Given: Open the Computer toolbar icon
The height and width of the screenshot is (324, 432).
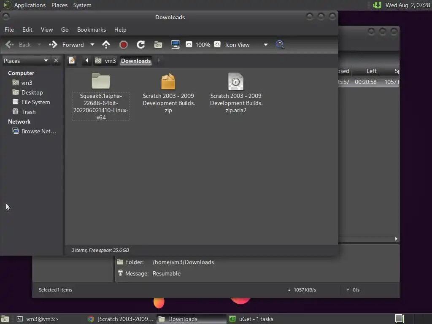Looking at the screenshot, I should (175, 45).
